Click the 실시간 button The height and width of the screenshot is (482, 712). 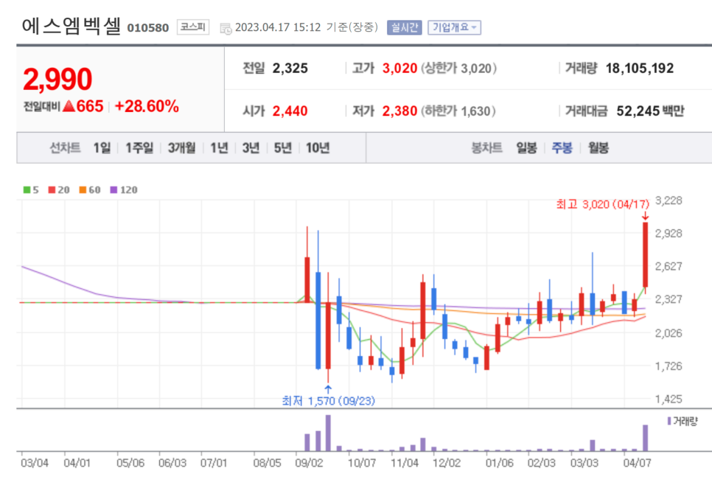[x=404, y=28]
